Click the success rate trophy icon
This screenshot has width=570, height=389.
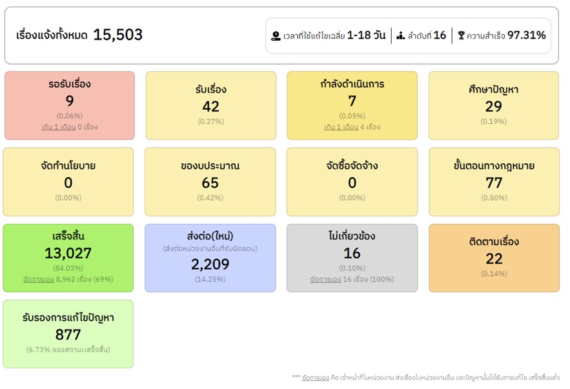coord(461,36)
